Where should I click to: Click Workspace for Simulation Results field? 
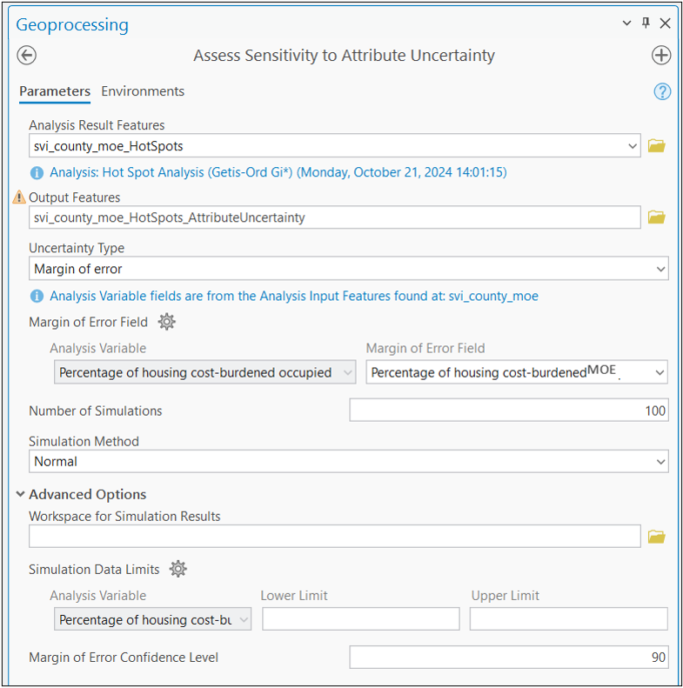click(x=334, y=536)
